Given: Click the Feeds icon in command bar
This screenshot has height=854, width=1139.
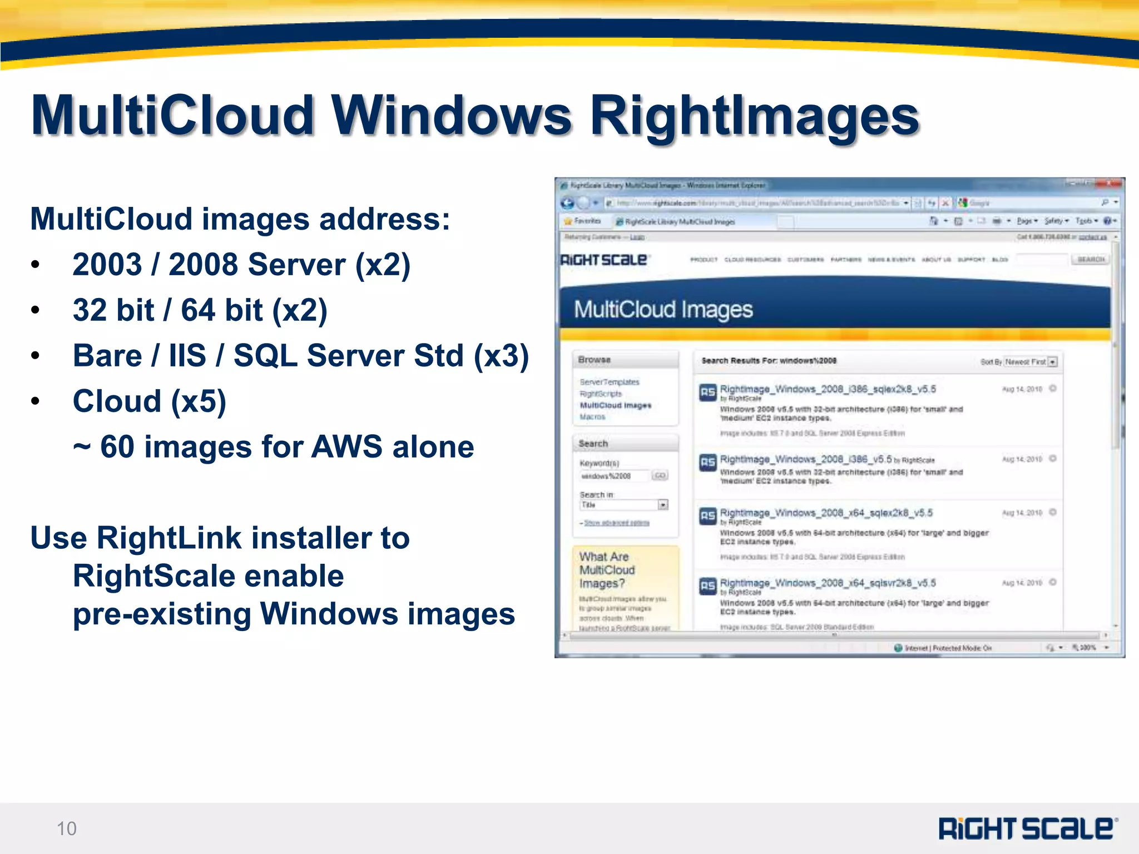Looking at the screenshot, I should coord(958,221).
